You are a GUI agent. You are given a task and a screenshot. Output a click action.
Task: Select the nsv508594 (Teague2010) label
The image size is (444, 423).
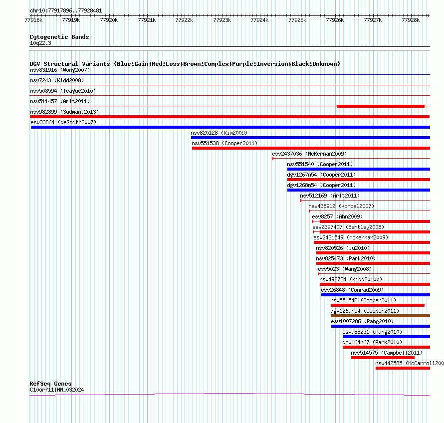(x=63, y=91)
